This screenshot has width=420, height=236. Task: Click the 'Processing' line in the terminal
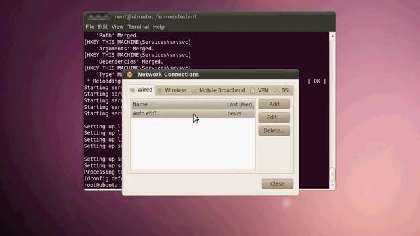[102, 172]
